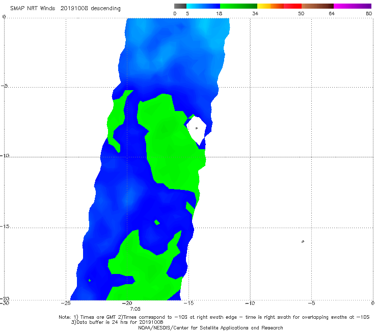Click the color bar label '34'
This screenshot has width=377, height=331.
(x=255, y=13)
